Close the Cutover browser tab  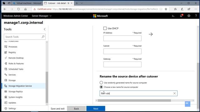[72, 3]
